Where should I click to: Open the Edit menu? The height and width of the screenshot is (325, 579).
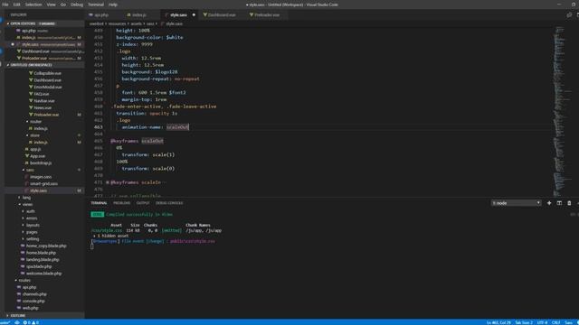click(x=17, y=5)
